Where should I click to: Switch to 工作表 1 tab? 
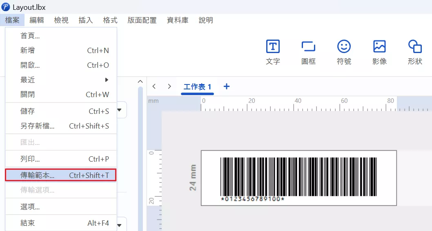[197, 87]
